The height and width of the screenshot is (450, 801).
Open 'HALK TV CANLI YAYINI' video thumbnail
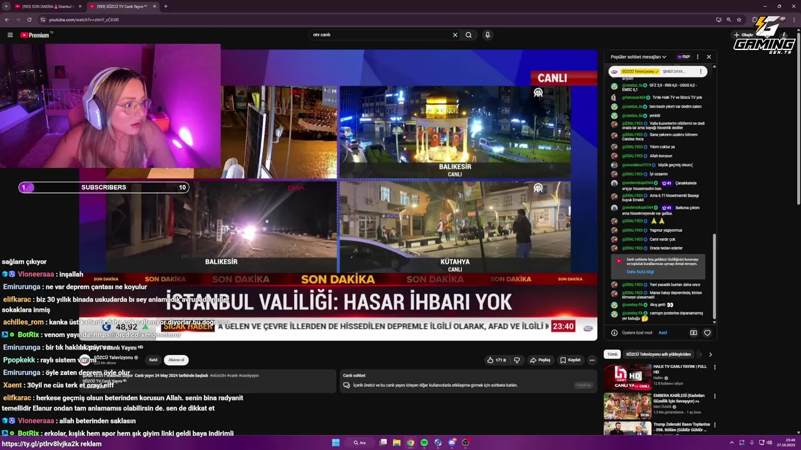(x=628, y=377)
